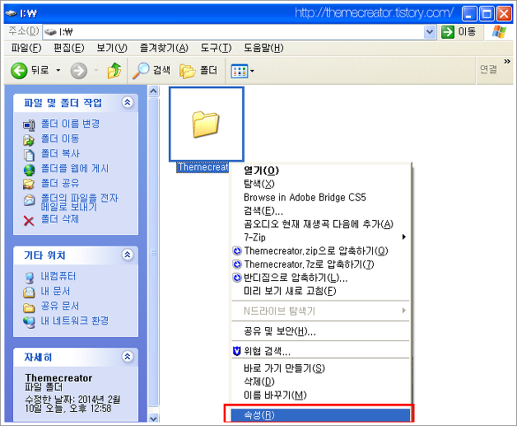Click Bandizip icon beside Themecreator.zip entry
The width and height of the screenshot is (517, 426).
click(237, 251)
